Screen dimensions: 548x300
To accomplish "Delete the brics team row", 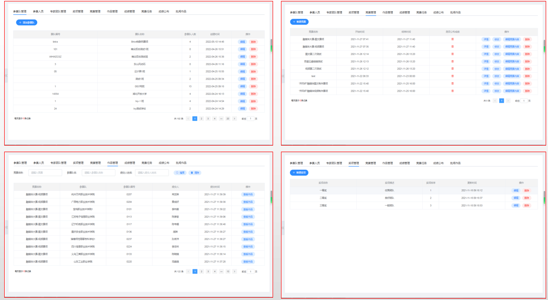I will [x=253, y=42].
